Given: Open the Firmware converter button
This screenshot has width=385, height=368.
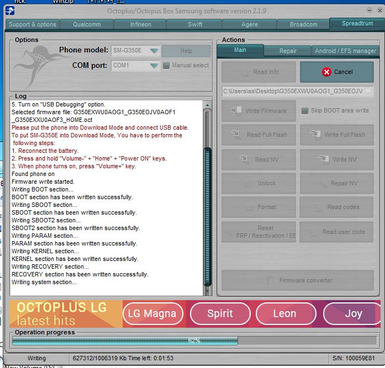Looking at the screenshot, I should (x=298, y=280).
